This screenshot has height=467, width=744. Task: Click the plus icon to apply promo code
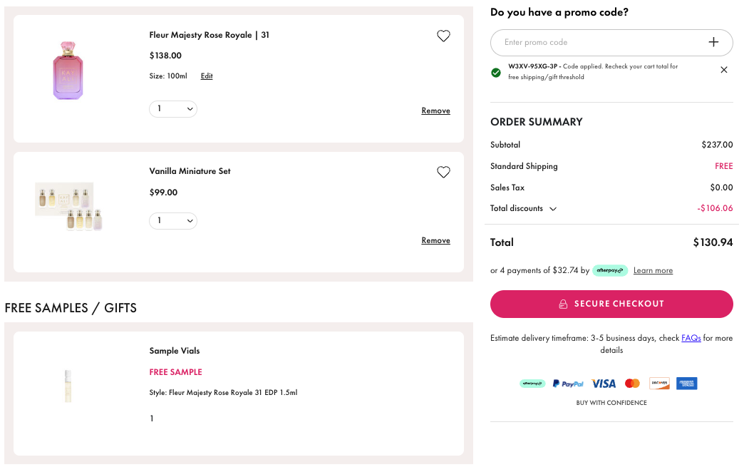click(713, 43)
